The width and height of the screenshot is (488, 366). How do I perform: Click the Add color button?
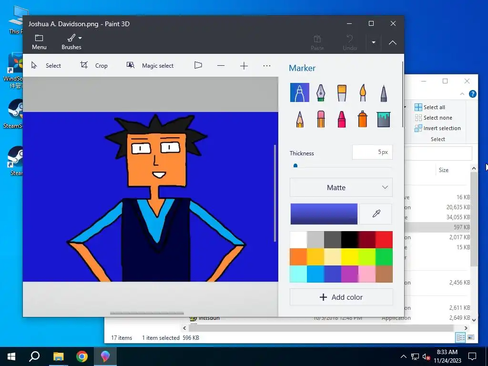[x=341, y=297]
